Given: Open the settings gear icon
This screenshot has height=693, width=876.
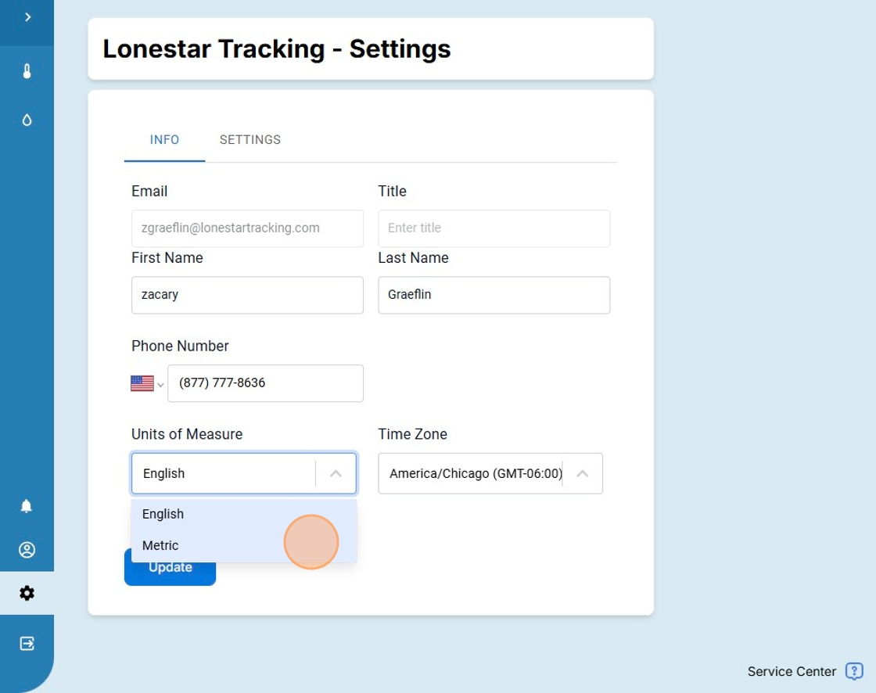Looking at the screenshot, I should 27,593.
